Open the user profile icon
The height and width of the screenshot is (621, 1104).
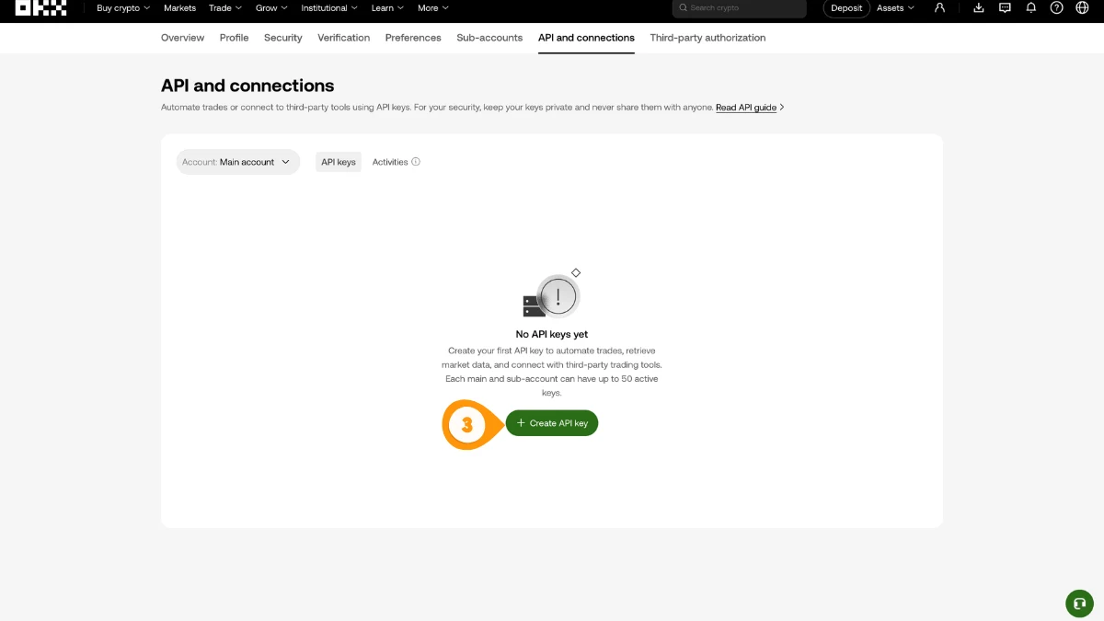click(939, 7)
